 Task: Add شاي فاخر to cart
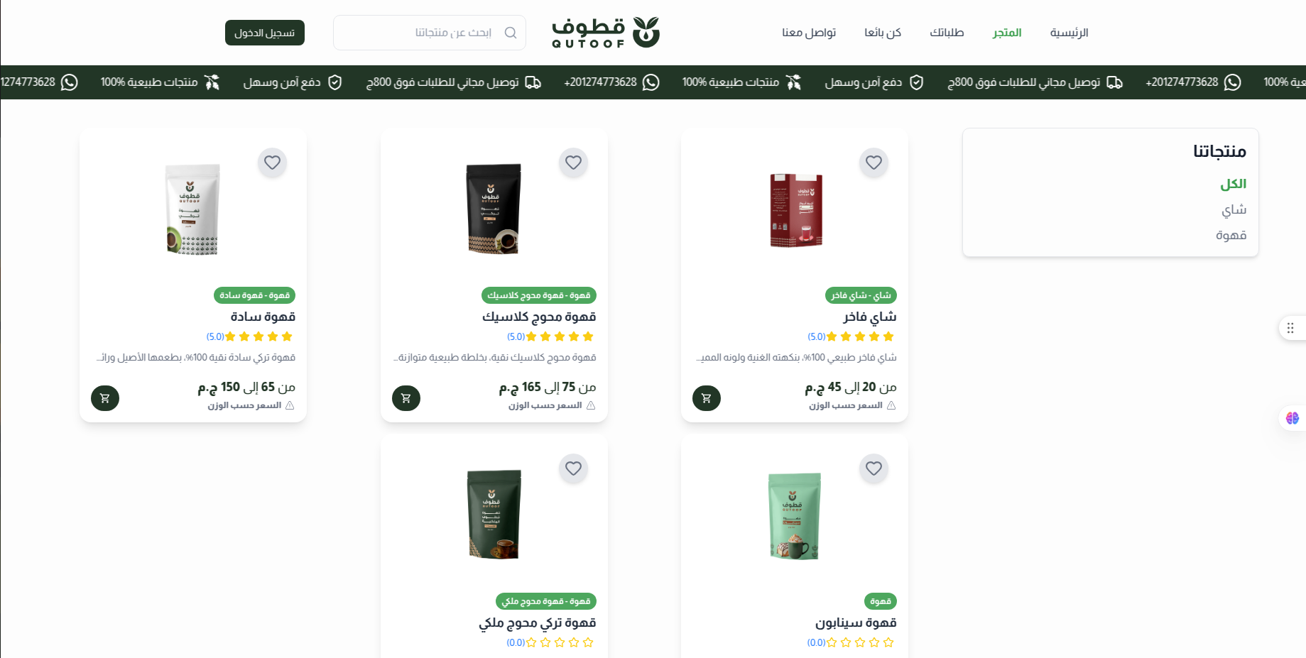pyautogui.click(x=707, y=398)
